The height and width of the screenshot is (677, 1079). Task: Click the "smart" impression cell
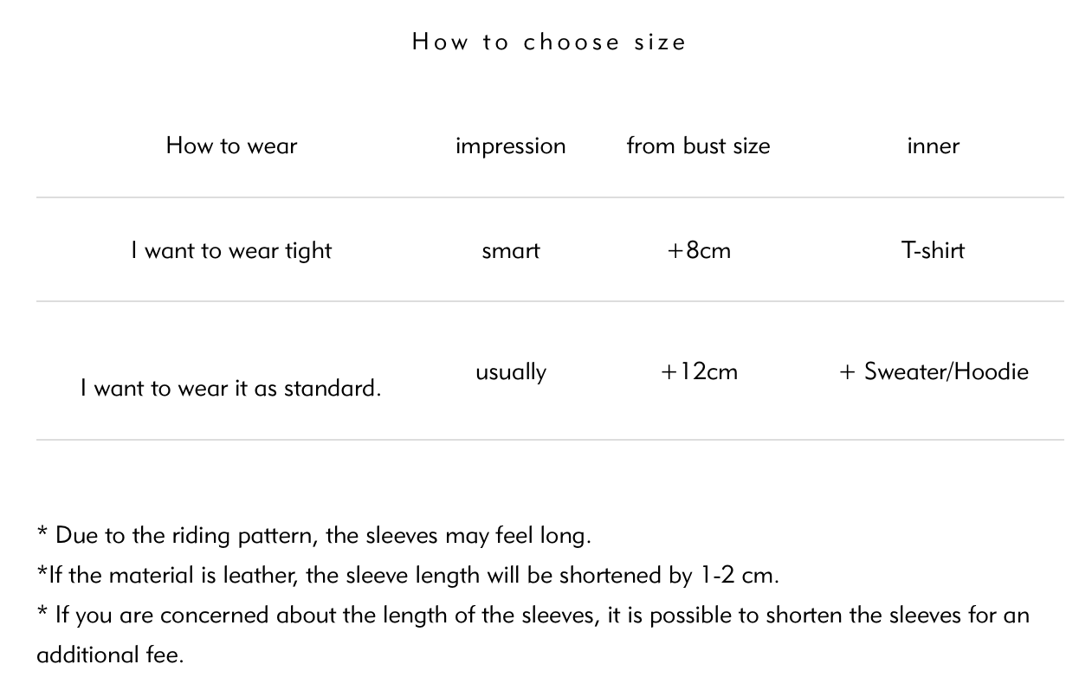click(510, 250)
